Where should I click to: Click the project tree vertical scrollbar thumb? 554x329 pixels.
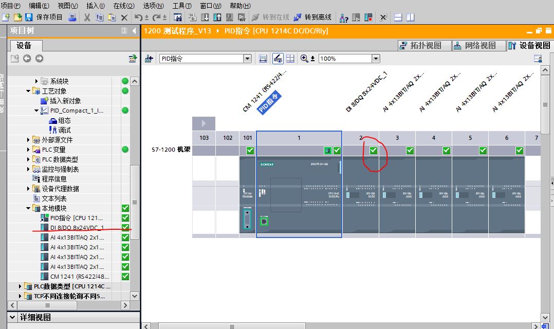coord(134,202)
